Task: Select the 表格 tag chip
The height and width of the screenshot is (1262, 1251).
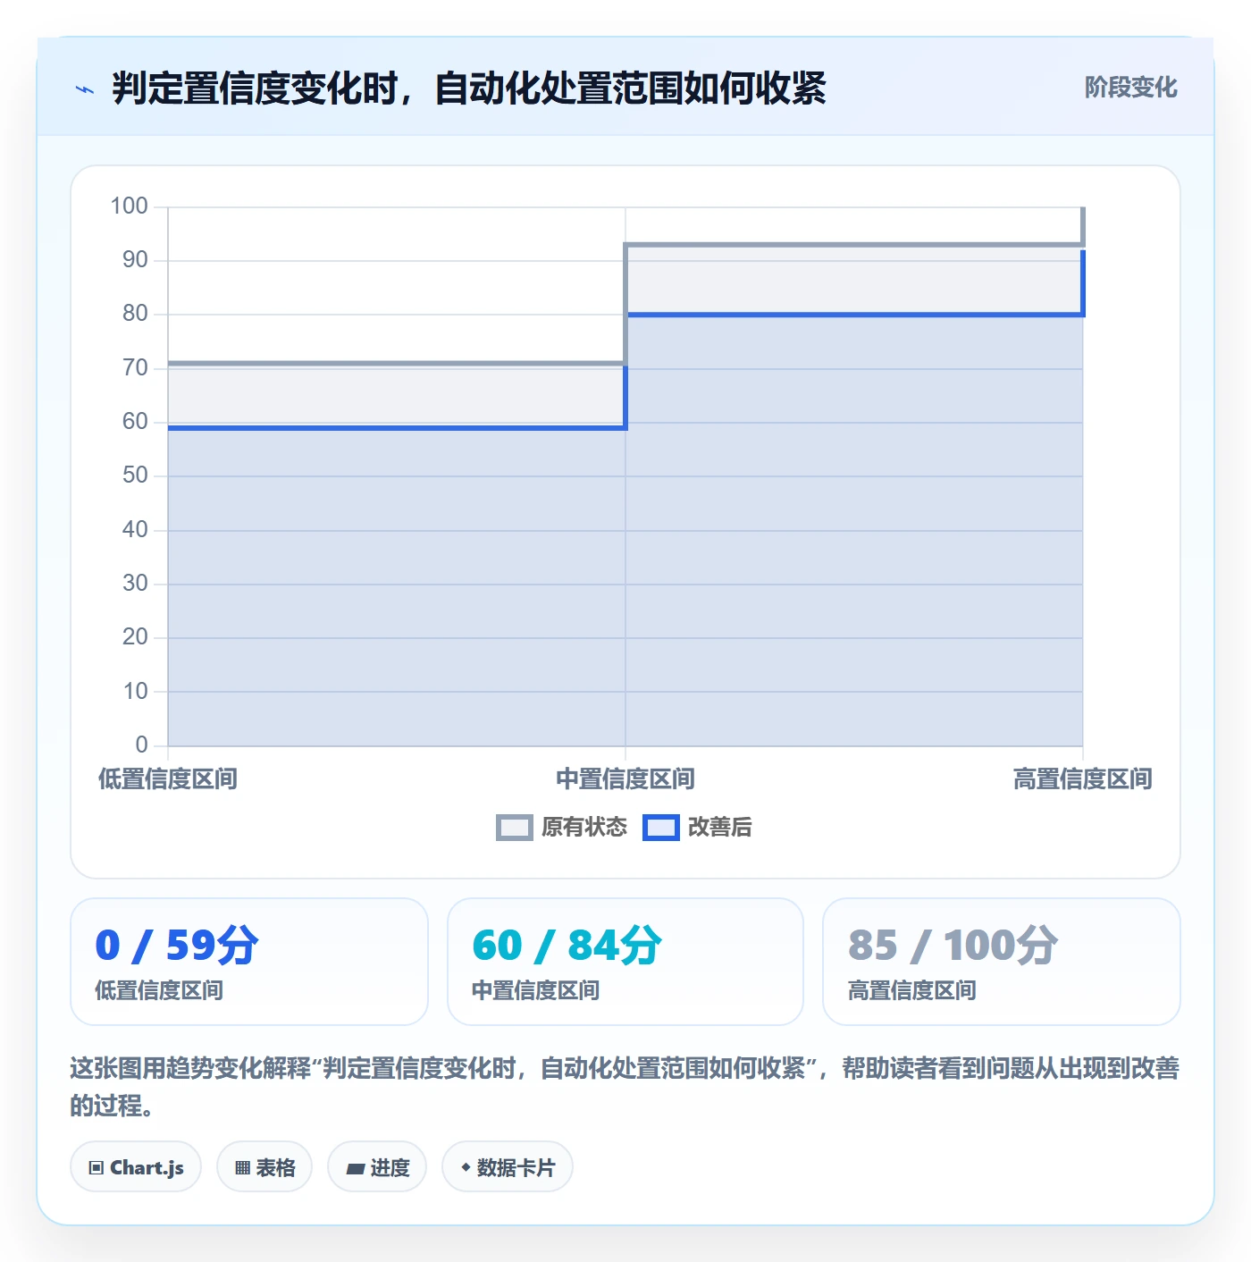Action: click(x=264, y=1166)
